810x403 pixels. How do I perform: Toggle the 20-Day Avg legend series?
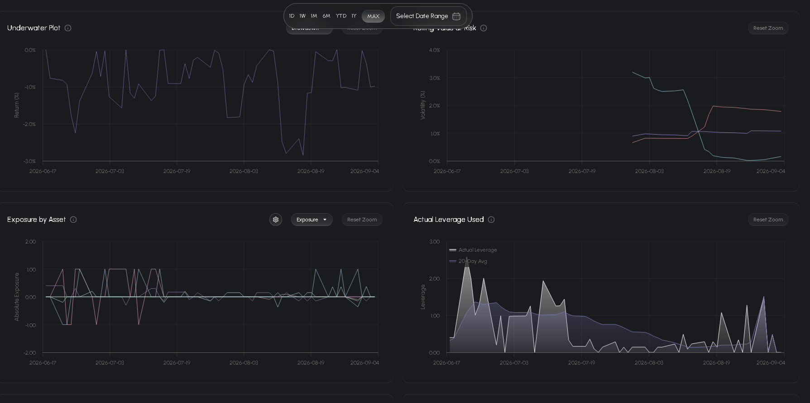[468, 261]
